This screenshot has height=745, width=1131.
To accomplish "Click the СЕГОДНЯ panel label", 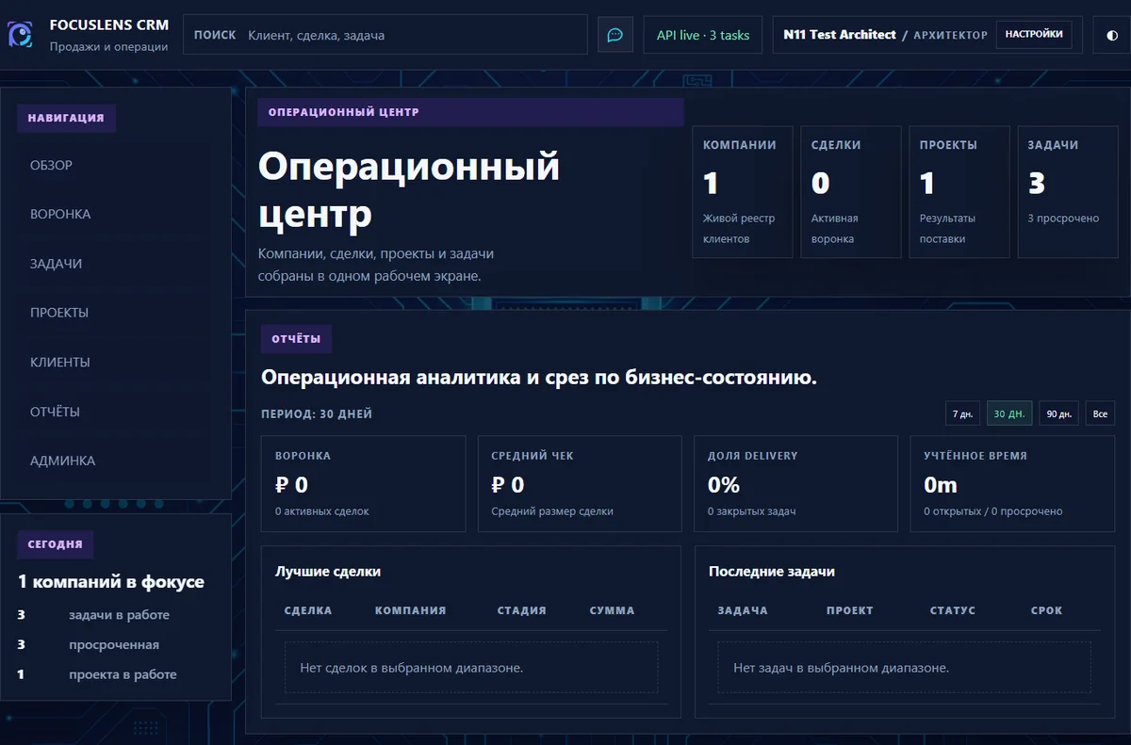I will 55,544.
